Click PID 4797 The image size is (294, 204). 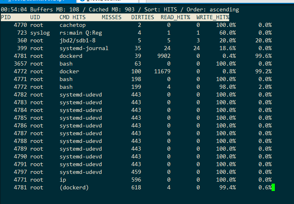tap(20, 172)
